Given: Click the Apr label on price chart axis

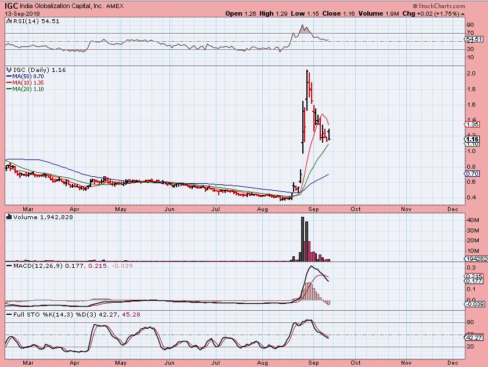Looking at the screenshot, I should coord(74,209).
